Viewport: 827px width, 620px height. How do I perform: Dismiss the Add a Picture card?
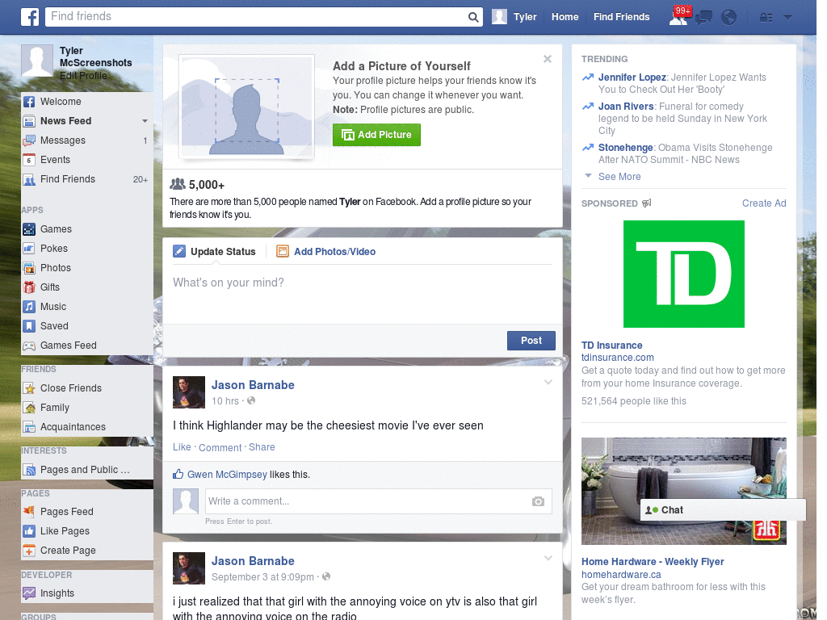(548, 59)
